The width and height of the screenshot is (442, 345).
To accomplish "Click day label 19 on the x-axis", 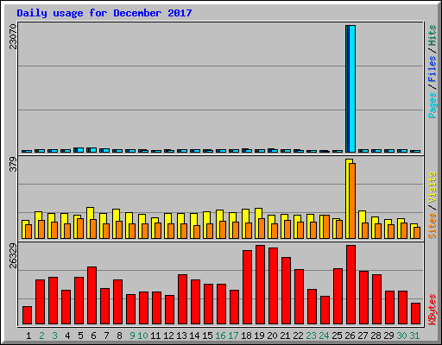I will (259, 336).
